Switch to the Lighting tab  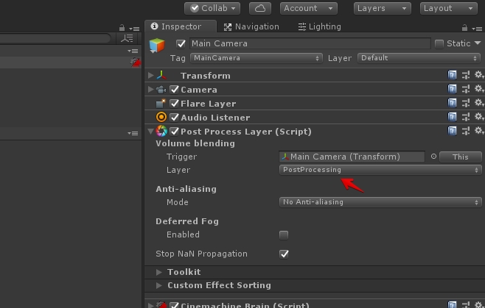point(319,27)
